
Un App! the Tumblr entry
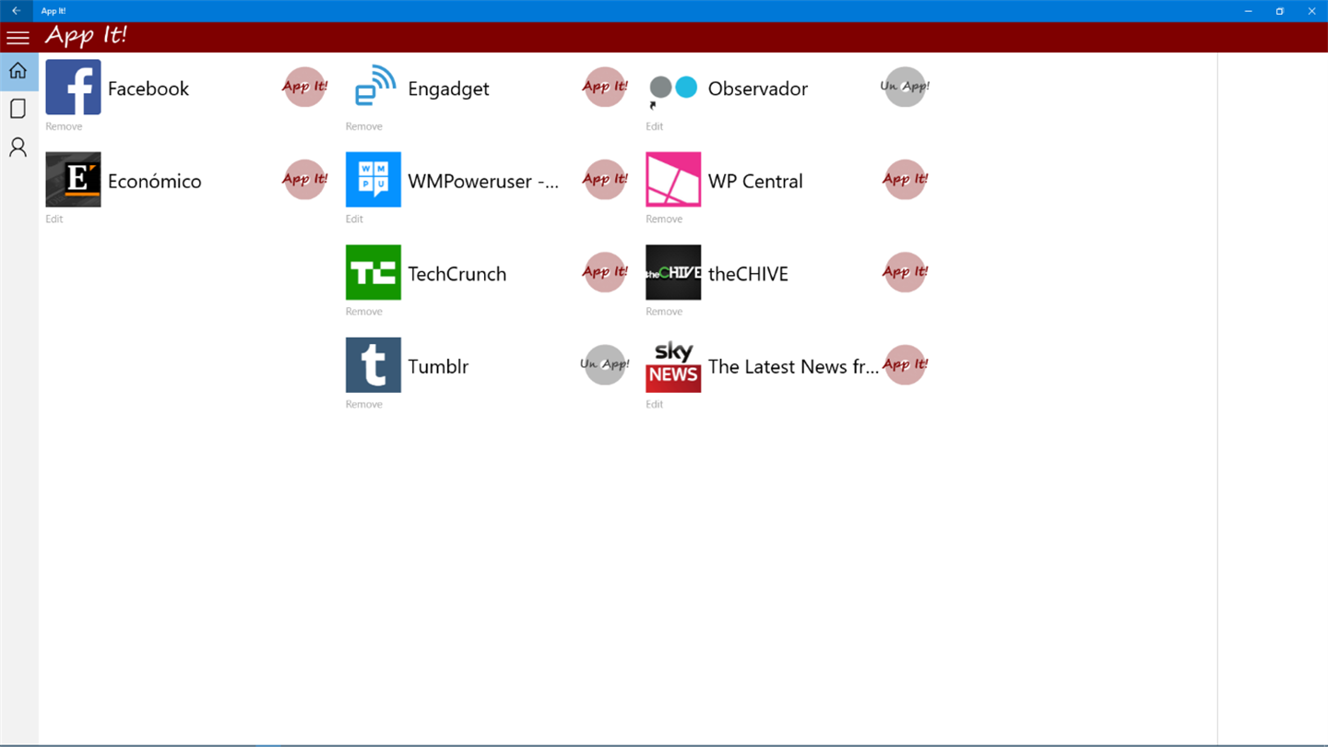[x=605, y=364]
